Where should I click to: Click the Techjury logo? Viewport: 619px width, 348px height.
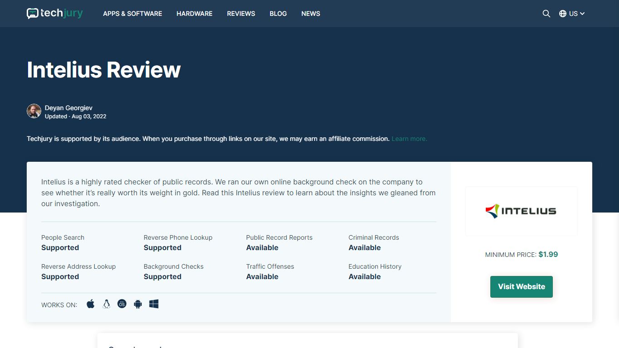55,14
